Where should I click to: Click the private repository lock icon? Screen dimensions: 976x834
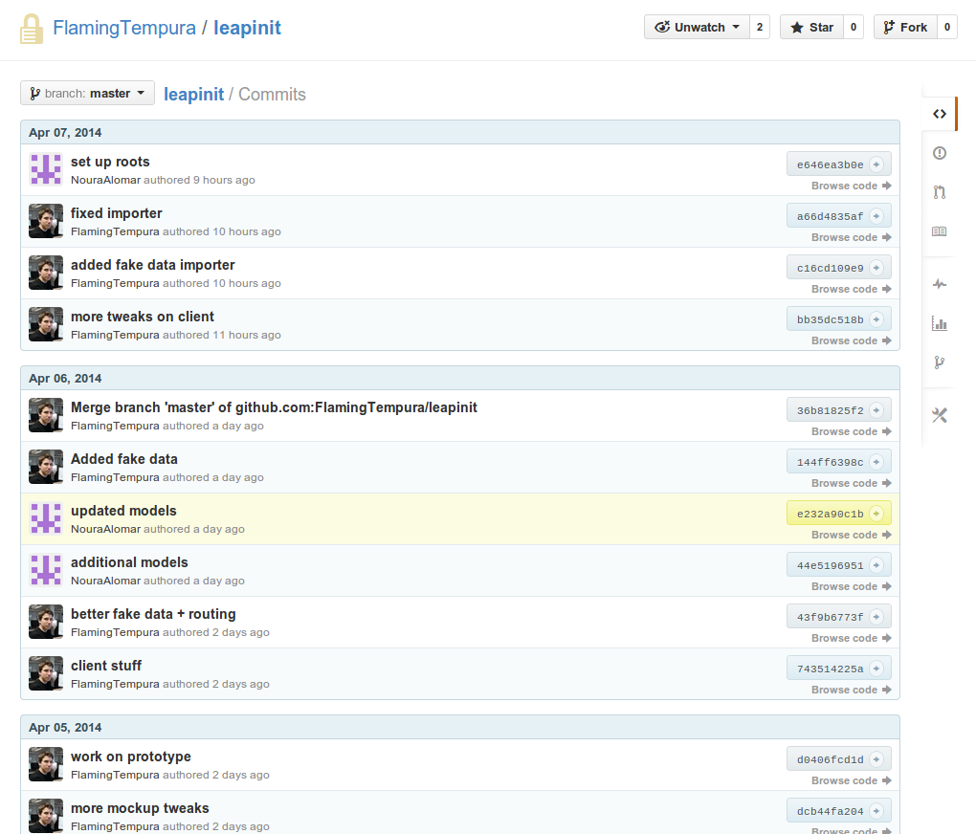pyautogui.click(x=32, y=29)
